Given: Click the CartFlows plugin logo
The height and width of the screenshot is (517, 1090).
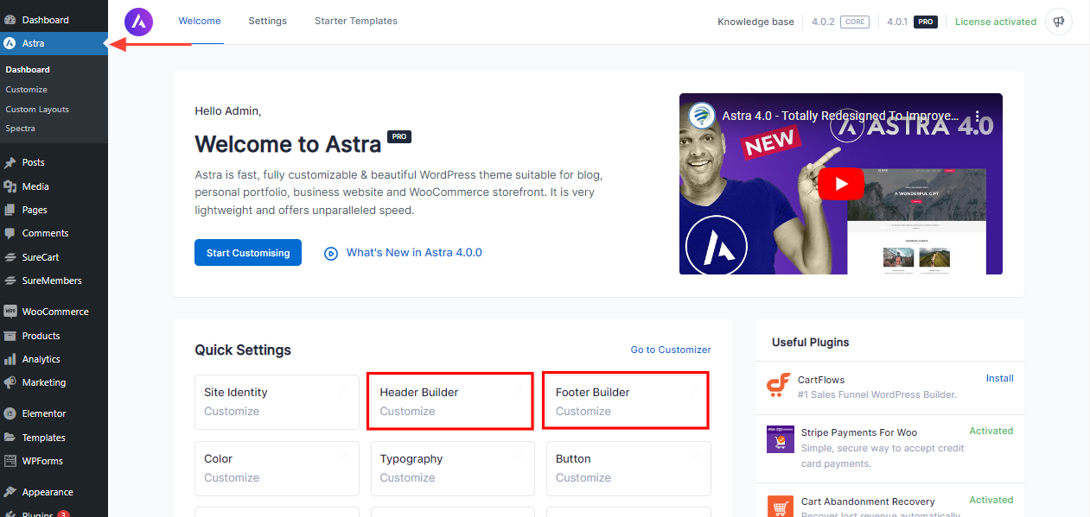Looking at the screenshot, I should [779, 386].
